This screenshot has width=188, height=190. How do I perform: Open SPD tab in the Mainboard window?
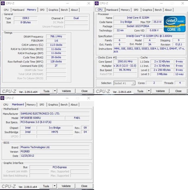(x=42, y=104)
